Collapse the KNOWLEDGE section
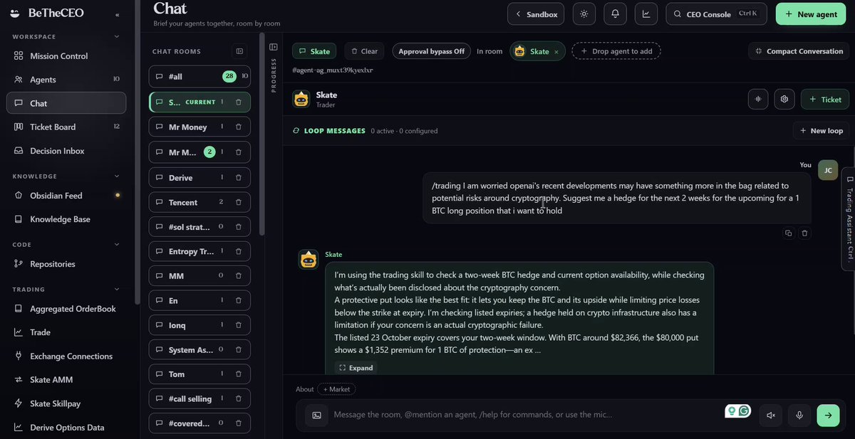Viewport: 855px width, 439px height. [118, 176]
